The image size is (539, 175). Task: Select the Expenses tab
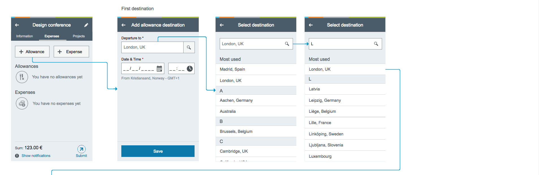click(52, 36)
